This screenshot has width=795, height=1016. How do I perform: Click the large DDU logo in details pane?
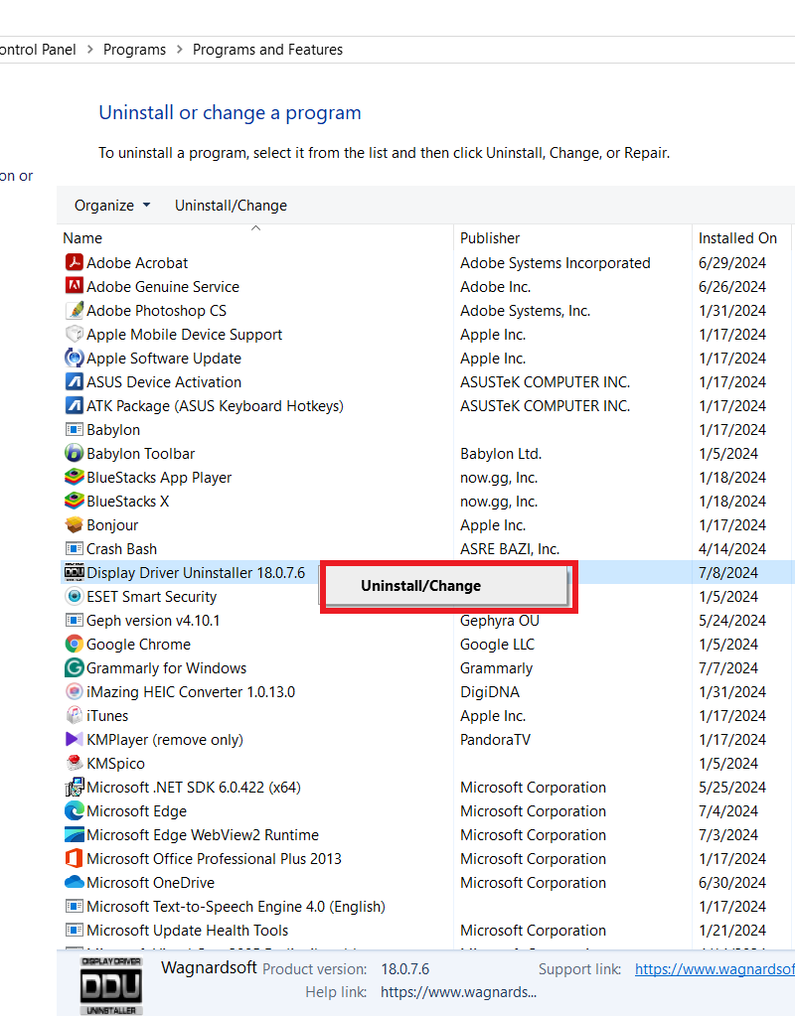pos(111,985)
